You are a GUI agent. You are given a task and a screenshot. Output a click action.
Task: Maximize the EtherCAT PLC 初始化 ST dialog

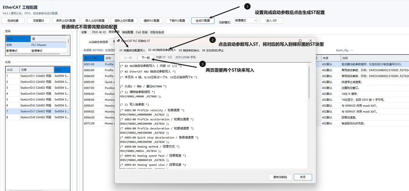(300, 41)
